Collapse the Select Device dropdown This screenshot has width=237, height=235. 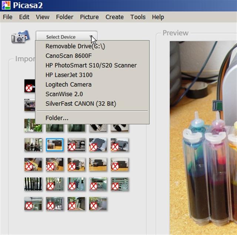click(x=67, y=36)
